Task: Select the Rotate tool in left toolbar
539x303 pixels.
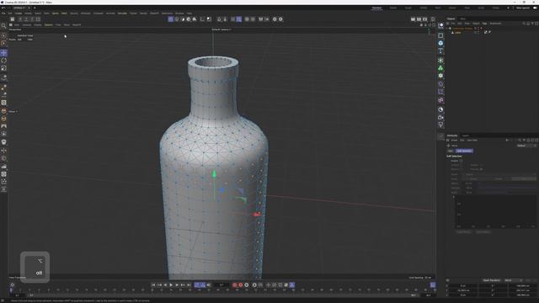Action: pyautogui.click(x=3, y=61)
